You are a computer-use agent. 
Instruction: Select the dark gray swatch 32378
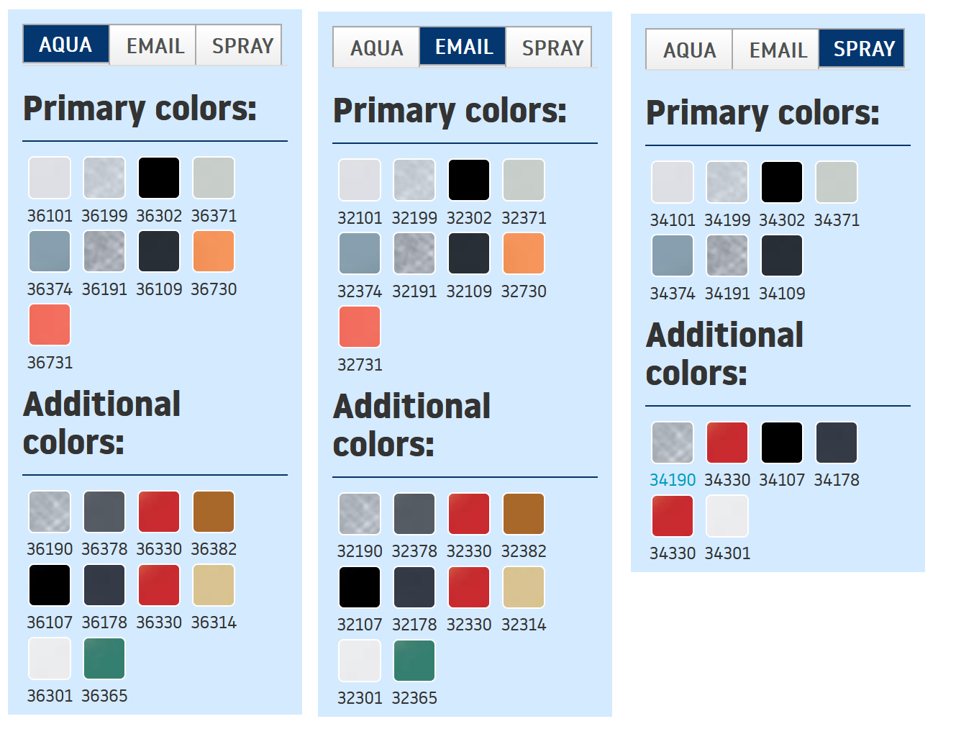click(x=414, y=514)
